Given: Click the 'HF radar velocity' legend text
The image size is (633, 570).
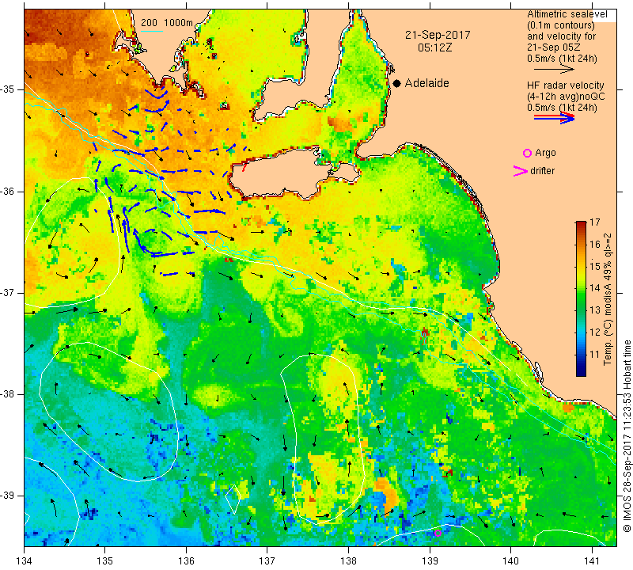Looking at the screenshot, I should (x=565, y=85).
